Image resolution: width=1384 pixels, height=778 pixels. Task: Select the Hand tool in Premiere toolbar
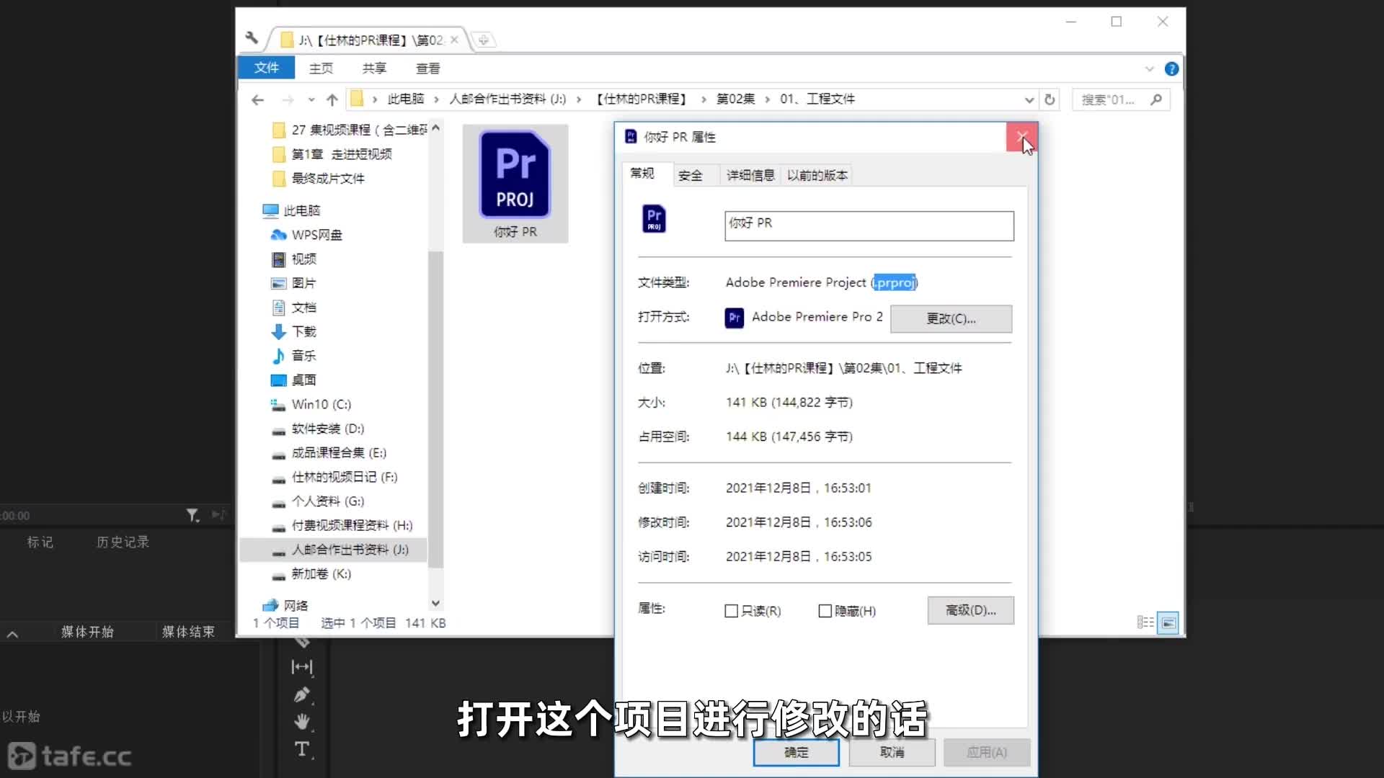[x=301, y=721]
